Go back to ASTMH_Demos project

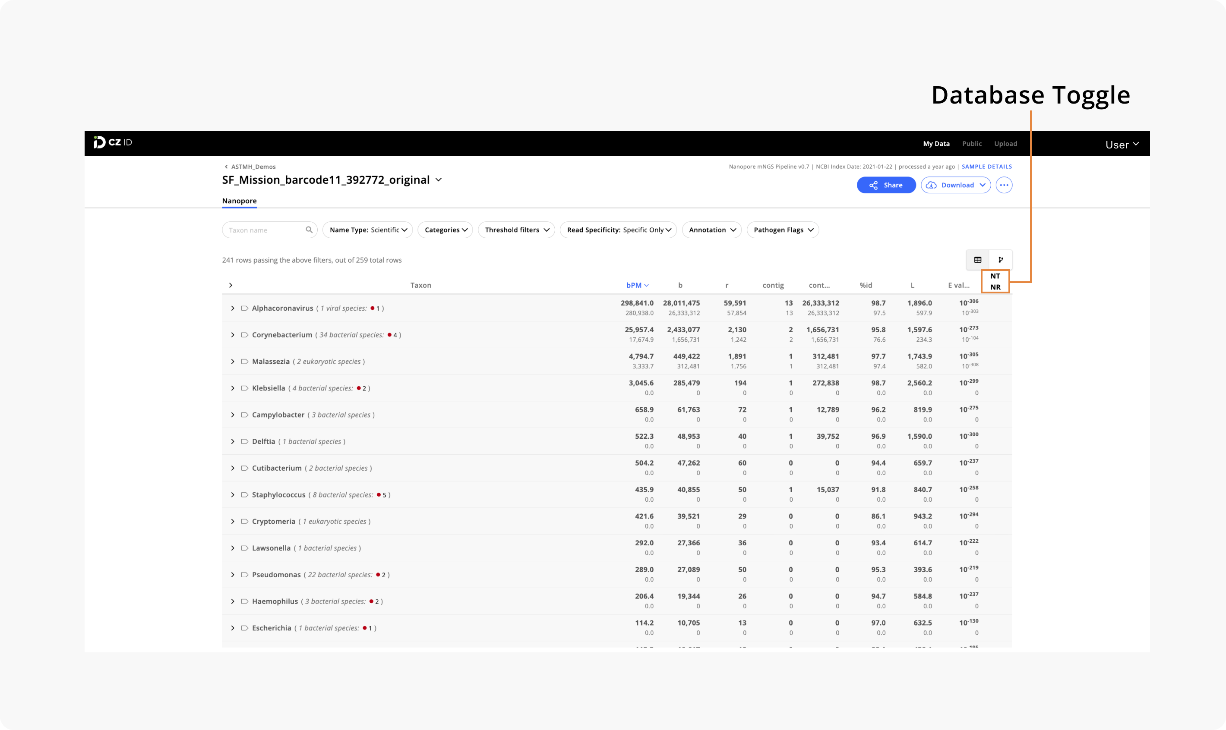[253, 167]
